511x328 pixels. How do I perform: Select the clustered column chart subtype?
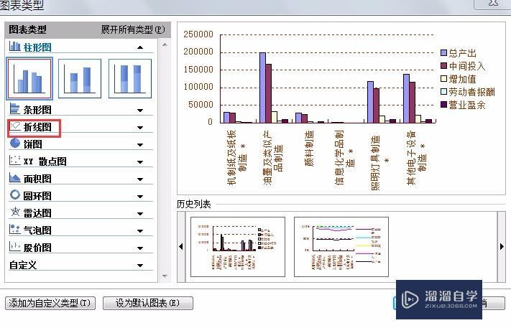tap(29, 78)
